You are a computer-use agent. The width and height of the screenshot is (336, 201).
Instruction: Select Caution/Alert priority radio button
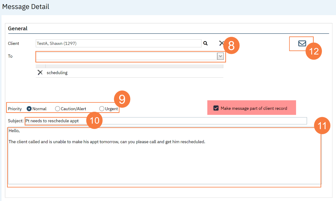coord(57,109)
